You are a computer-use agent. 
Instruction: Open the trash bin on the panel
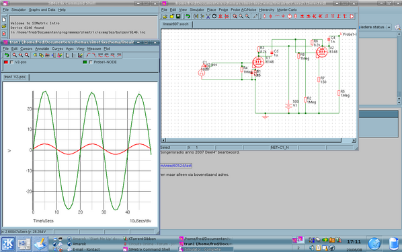393,244
